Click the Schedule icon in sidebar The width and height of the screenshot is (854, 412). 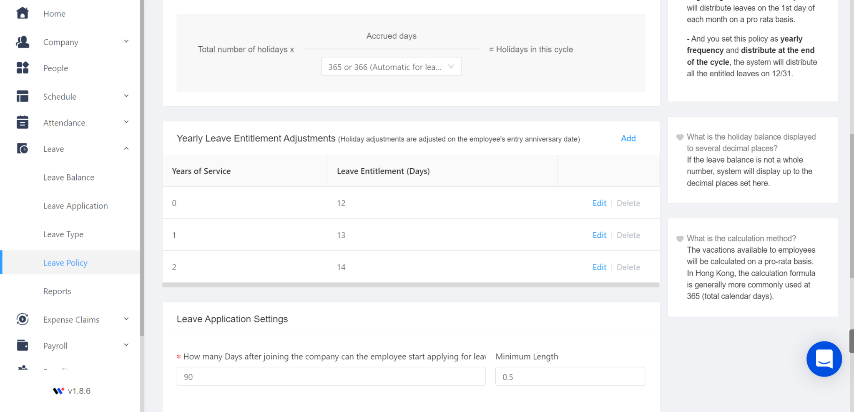pyautogui.click(x=23, y=96)
